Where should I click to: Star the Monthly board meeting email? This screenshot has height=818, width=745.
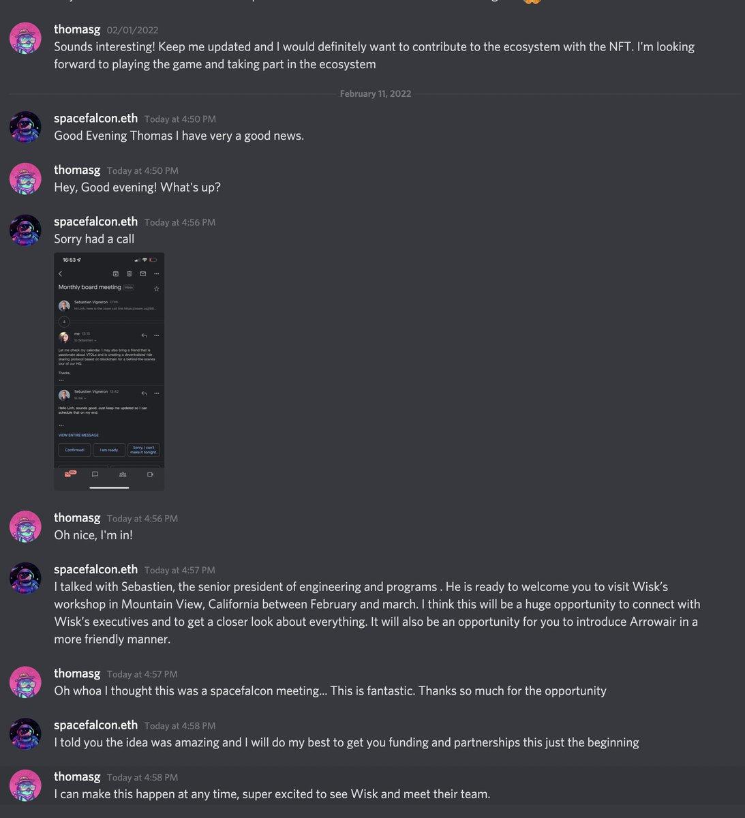[156, 288]
